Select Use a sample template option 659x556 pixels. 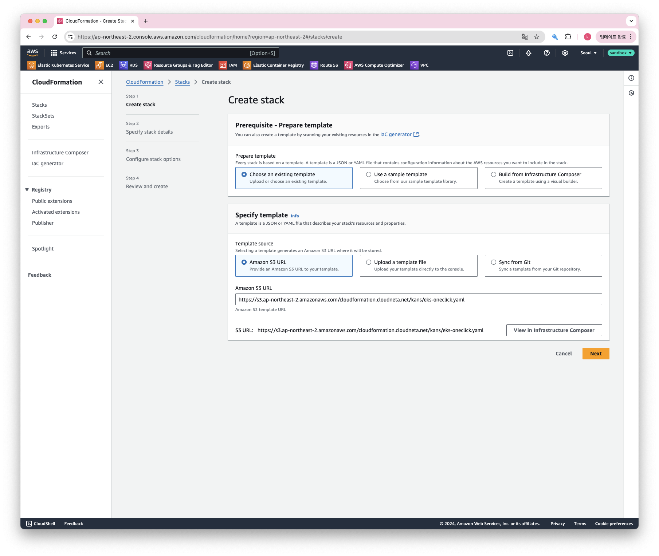(x=419, y=178)
